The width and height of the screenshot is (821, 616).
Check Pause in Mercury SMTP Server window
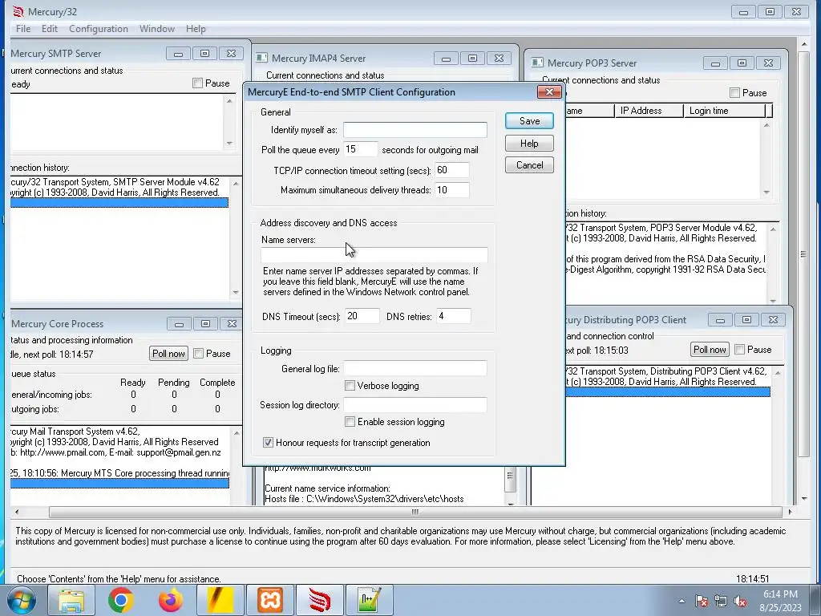coord(197,83)
